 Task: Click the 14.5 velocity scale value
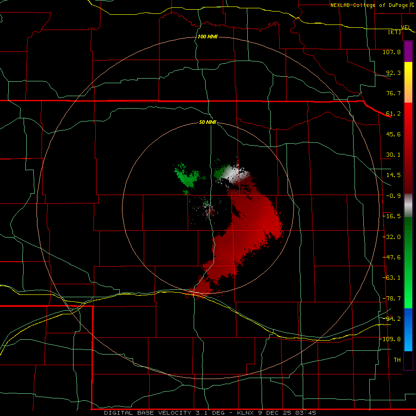coord(393,175)
